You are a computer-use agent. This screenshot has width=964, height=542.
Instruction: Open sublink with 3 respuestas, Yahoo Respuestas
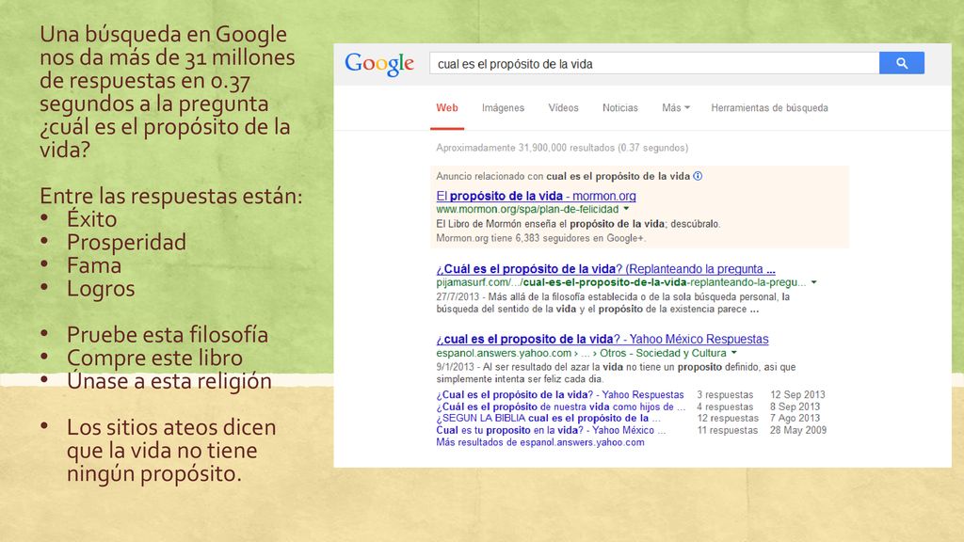(x=560, y=394)
